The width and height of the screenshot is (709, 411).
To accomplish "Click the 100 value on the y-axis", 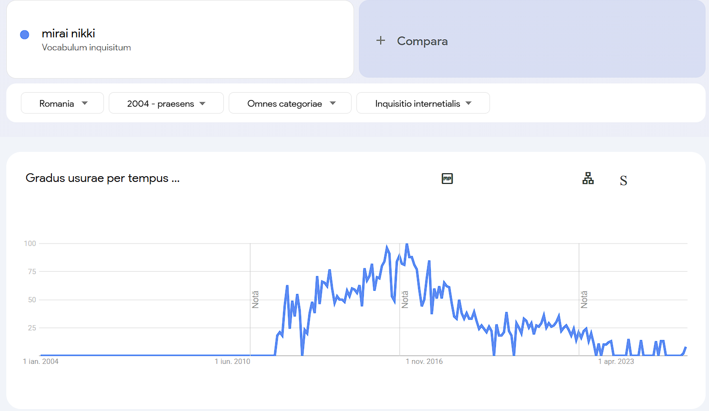I will [30, 244].
